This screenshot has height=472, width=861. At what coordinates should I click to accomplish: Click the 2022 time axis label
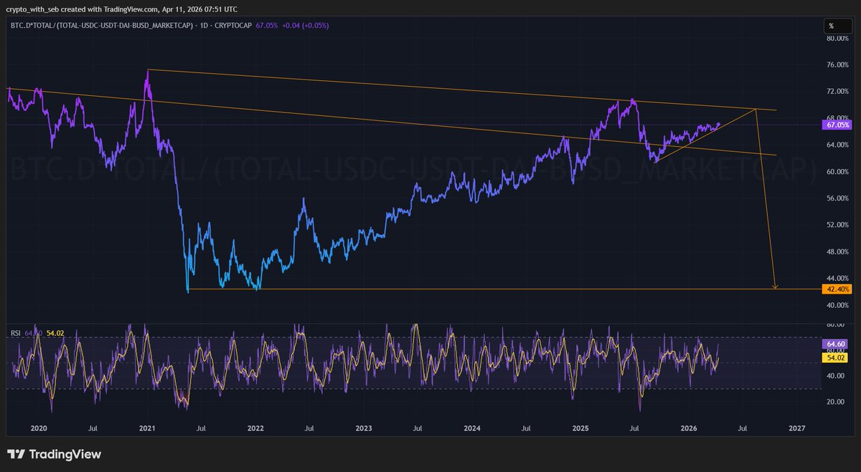point(255,428)
